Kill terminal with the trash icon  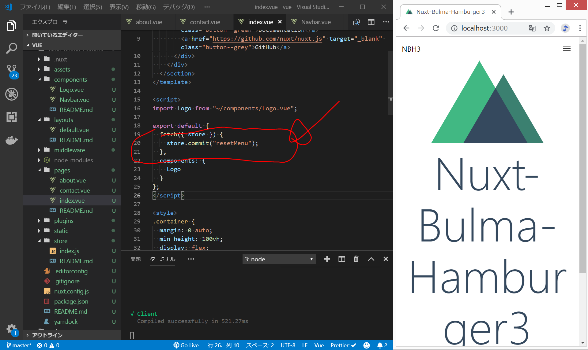(x=356, y=259)
